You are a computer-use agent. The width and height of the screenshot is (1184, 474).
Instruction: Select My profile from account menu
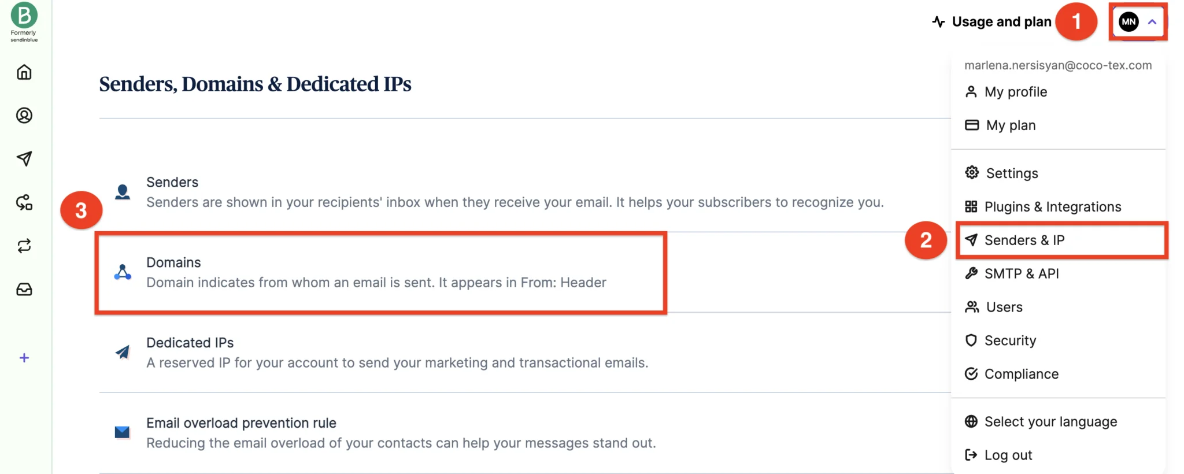(x=1006, y=92)
